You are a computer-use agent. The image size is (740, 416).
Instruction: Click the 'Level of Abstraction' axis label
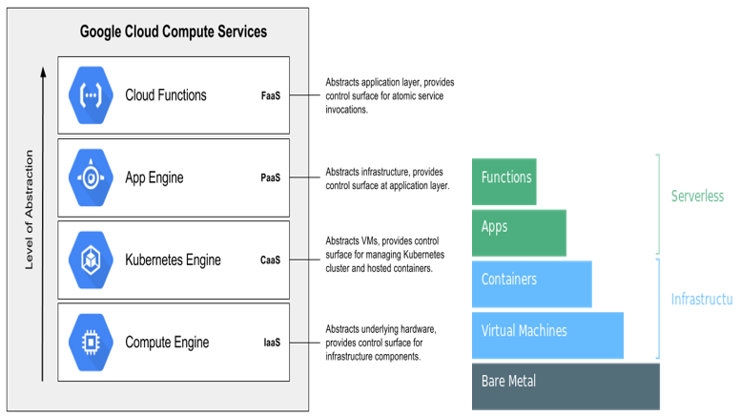tap(30, 210)
